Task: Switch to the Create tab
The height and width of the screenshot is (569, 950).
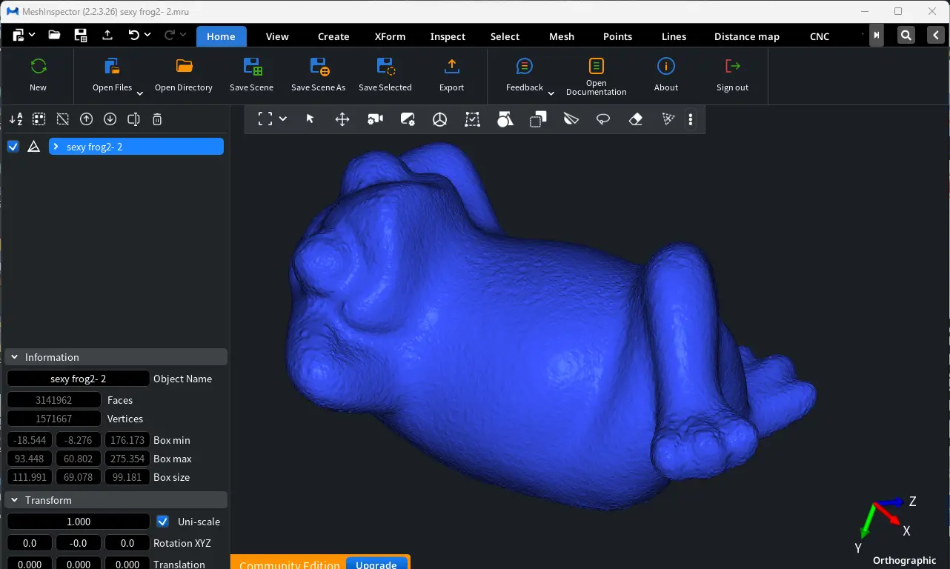Action: pos(333,36)
